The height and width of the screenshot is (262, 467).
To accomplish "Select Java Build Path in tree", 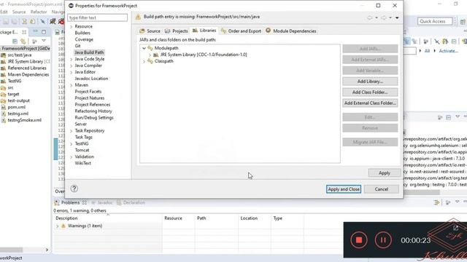I will point(89,52).
